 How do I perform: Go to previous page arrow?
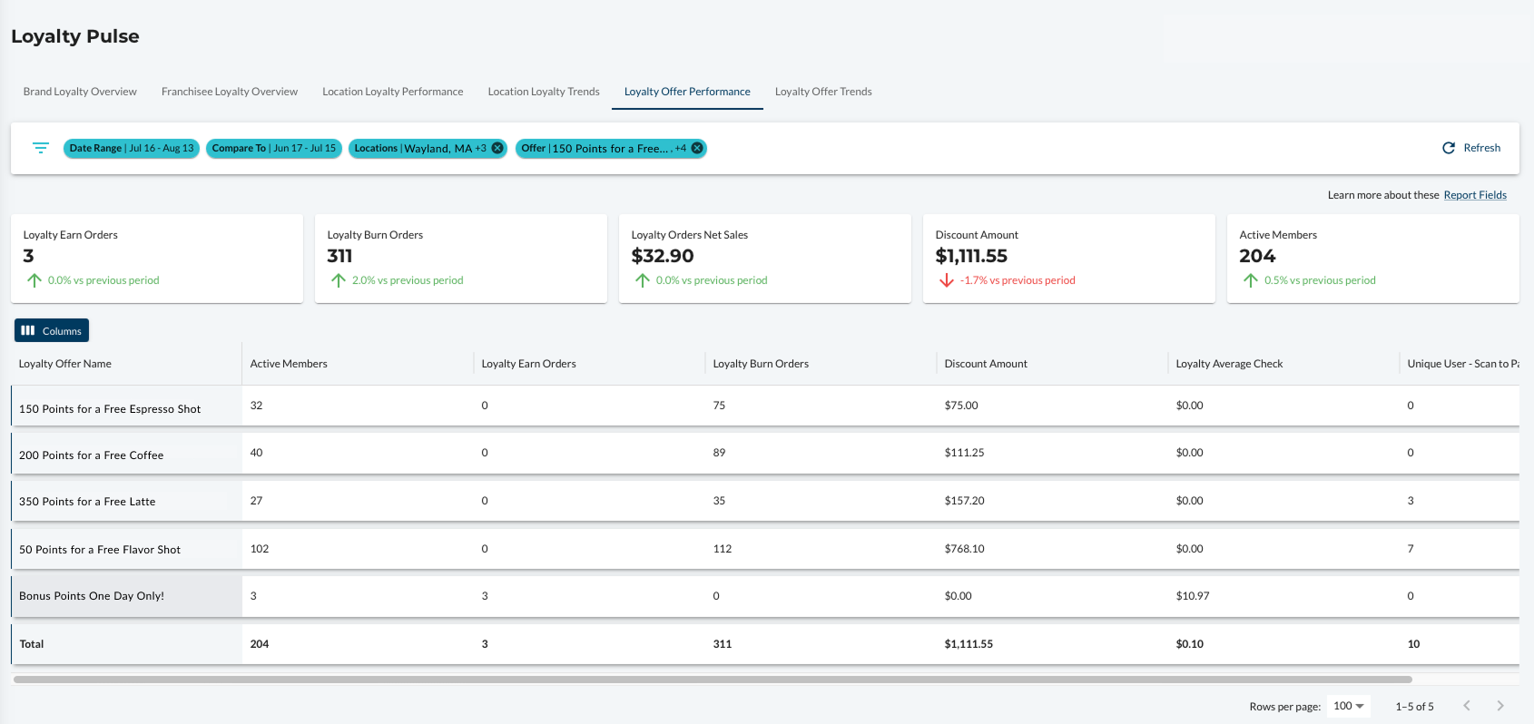pos(1467,706)
